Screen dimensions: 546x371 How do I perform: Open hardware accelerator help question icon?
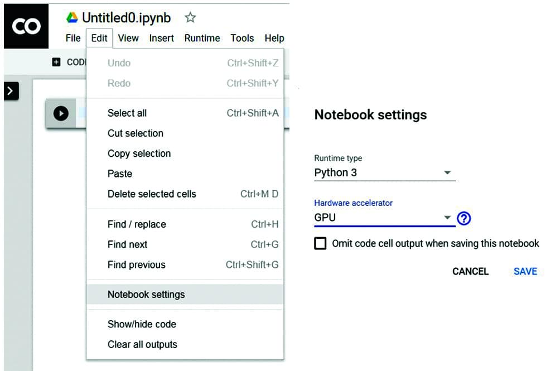click(x=464, y=218)
